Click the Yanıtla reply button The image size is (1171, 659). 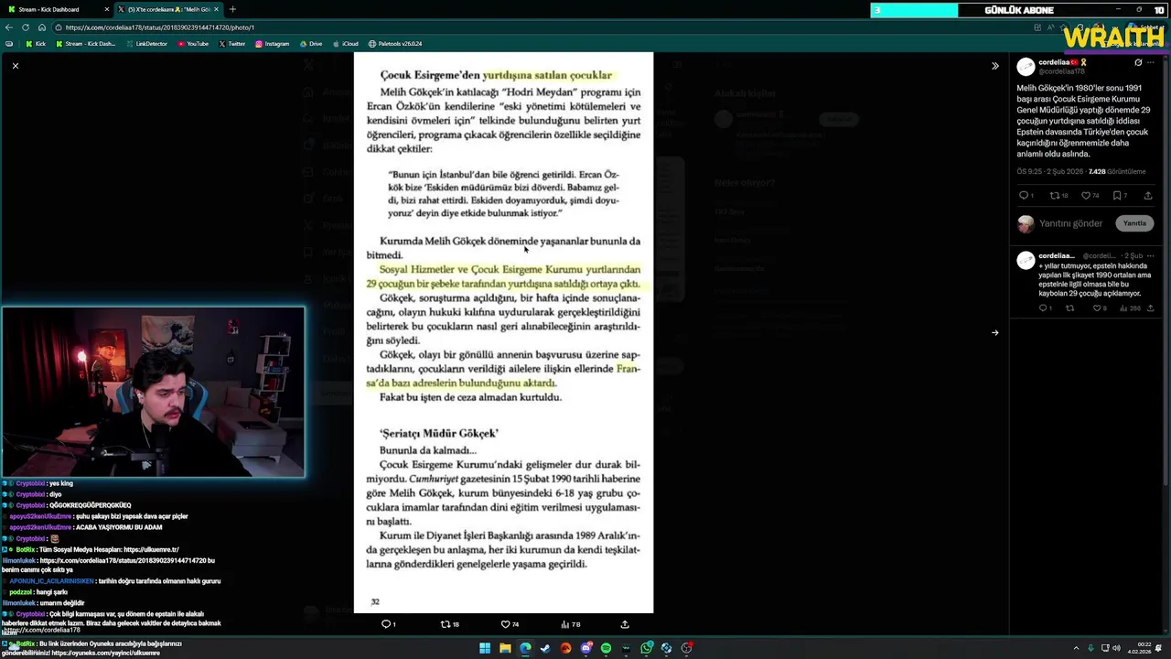tap(1134, 223)
